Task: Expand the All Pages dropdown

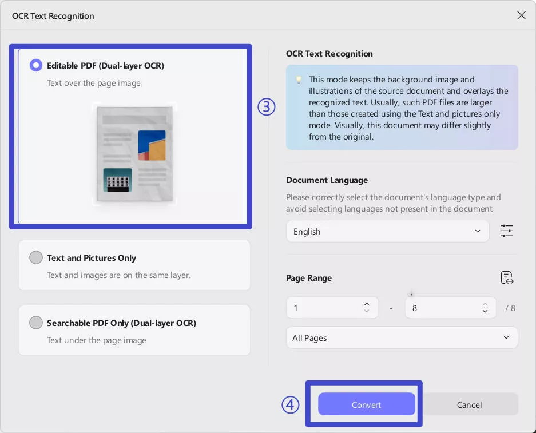Action: (x=402, y=337)
